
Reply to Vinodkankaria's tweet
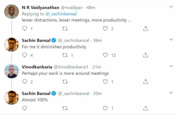[x=25, y=82]
